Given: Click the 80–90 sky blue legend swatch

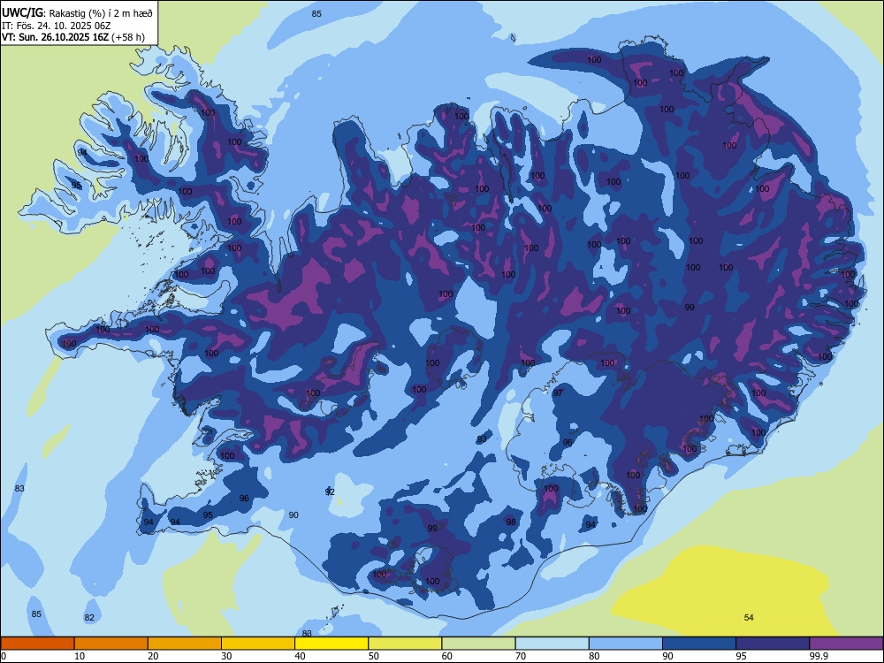Looking at the screenshot, I should point(626,644).
